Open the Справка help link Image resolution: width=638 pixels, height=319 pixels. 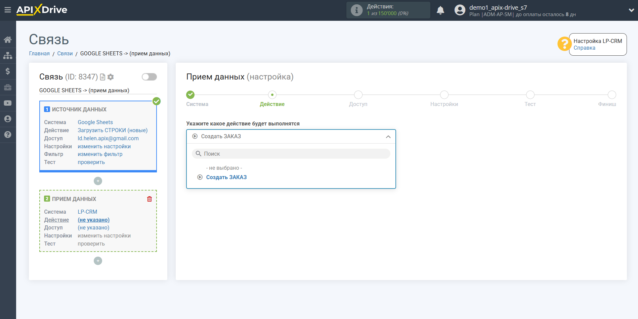click(584, 48)
